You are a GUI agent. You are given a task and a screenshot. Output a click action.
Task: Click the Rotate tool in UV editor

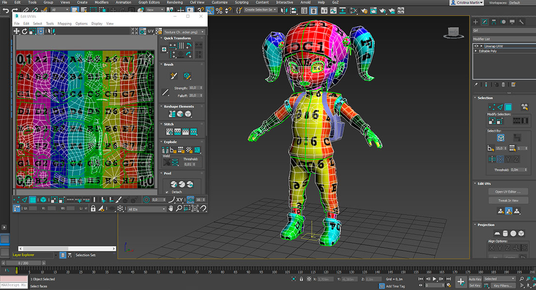(24, 31)
